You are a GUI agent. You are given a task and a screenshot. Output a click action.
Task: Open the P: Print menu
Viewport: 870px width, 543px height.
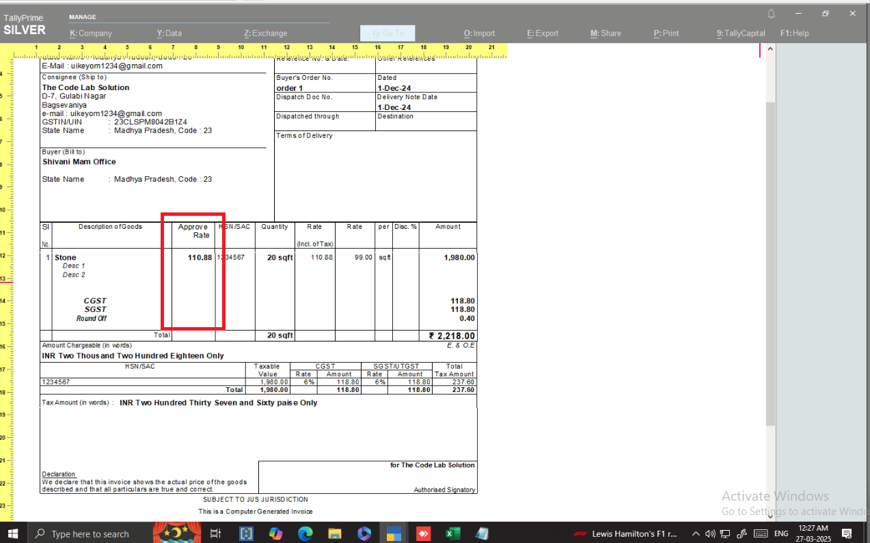point(666,33)
